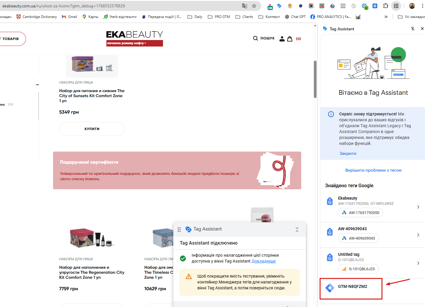Click the green play button extension icon
This screenshot has height=307, width=425.
pos(322,6)
